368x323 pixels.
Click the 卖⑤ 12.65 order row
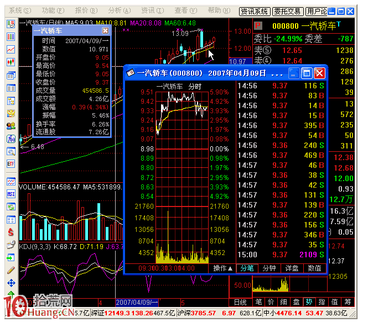pos(304,50)
